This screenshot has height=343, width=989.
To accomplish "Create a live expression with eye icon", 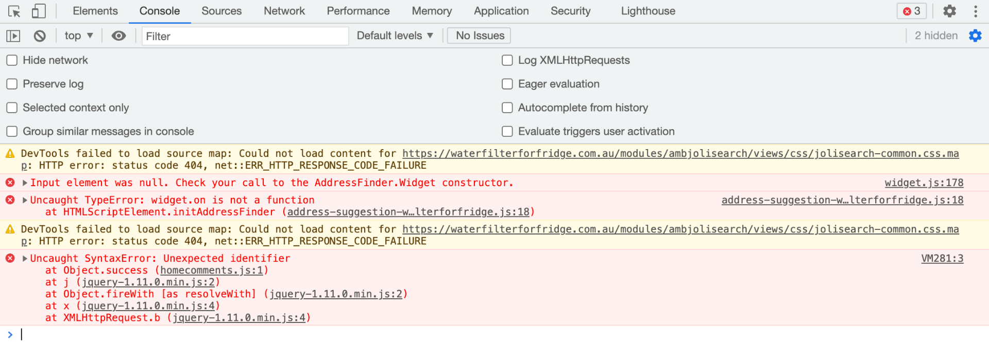I will click(x=118, y=36).
